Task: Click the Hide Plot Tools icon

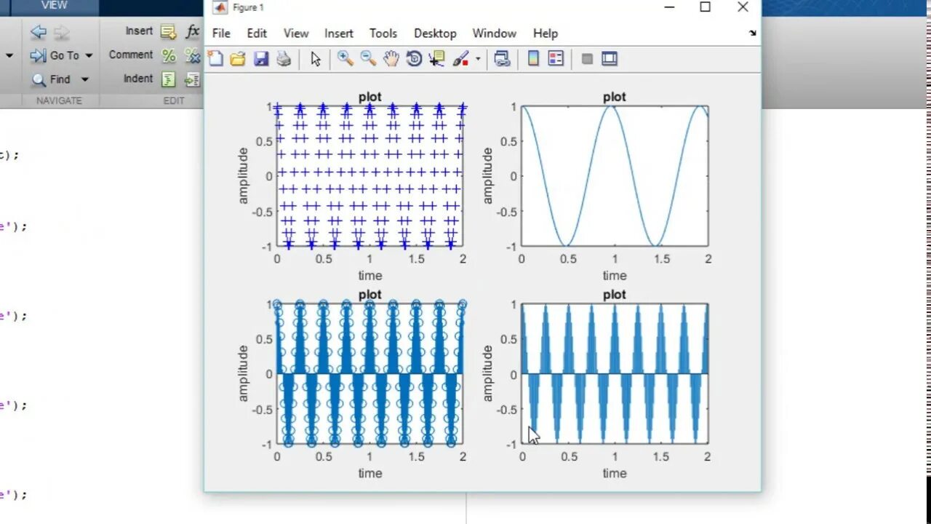Action: tap(587, 59)
